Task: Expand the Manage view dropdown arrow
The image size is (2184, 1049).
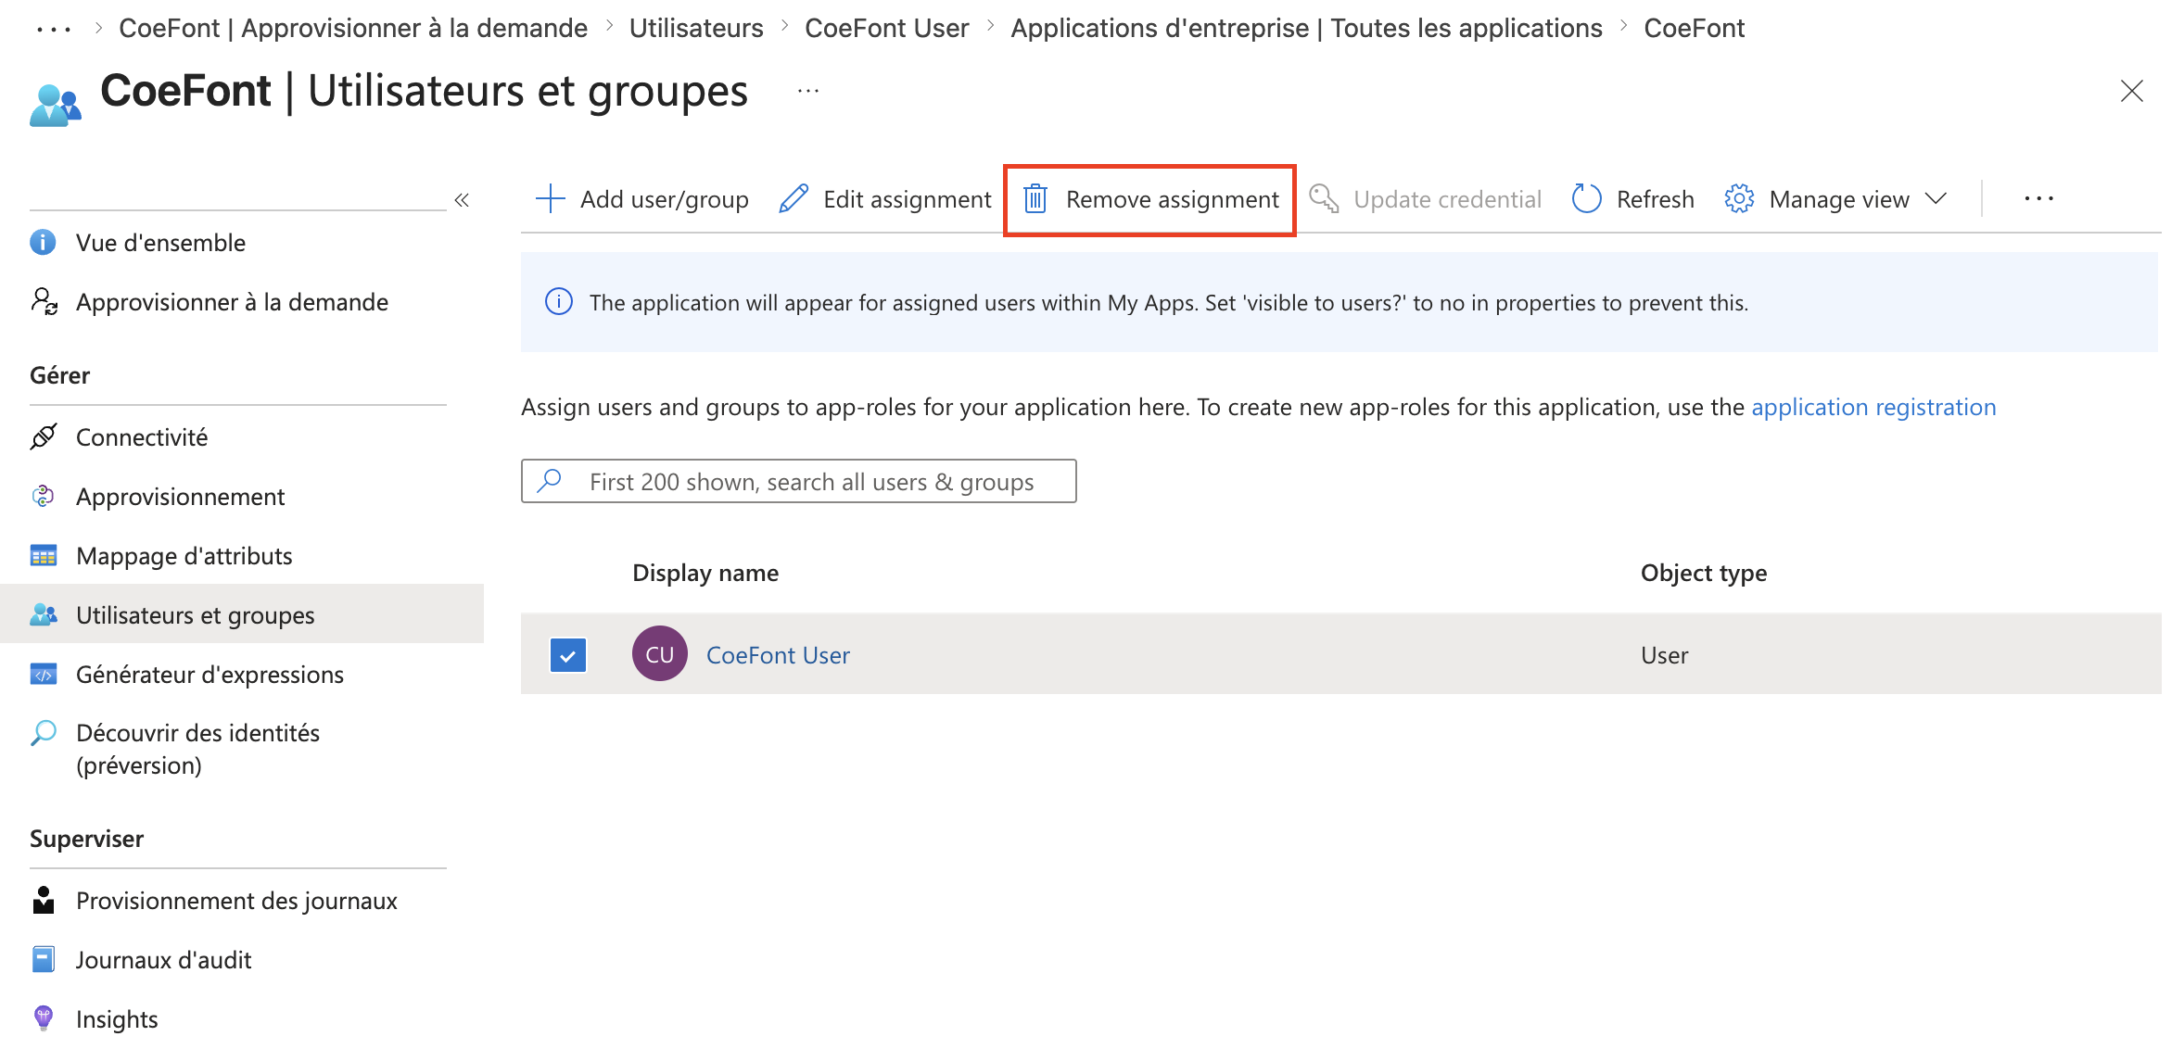Action: pyautogui.click(x=1936, y=199)
